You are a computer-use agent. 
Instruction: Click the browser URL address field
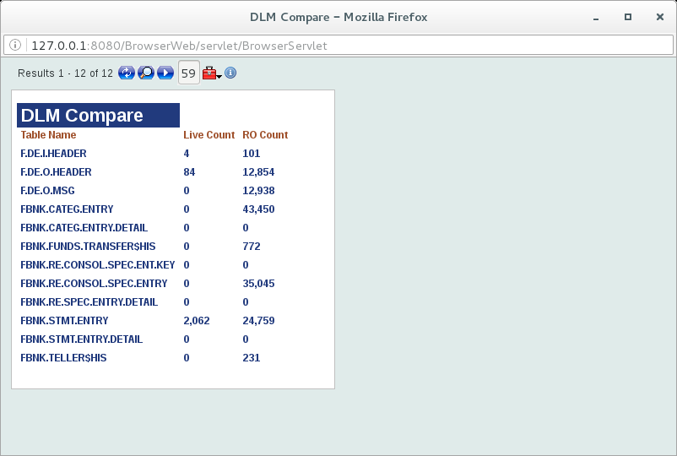(x=338, y=46)
